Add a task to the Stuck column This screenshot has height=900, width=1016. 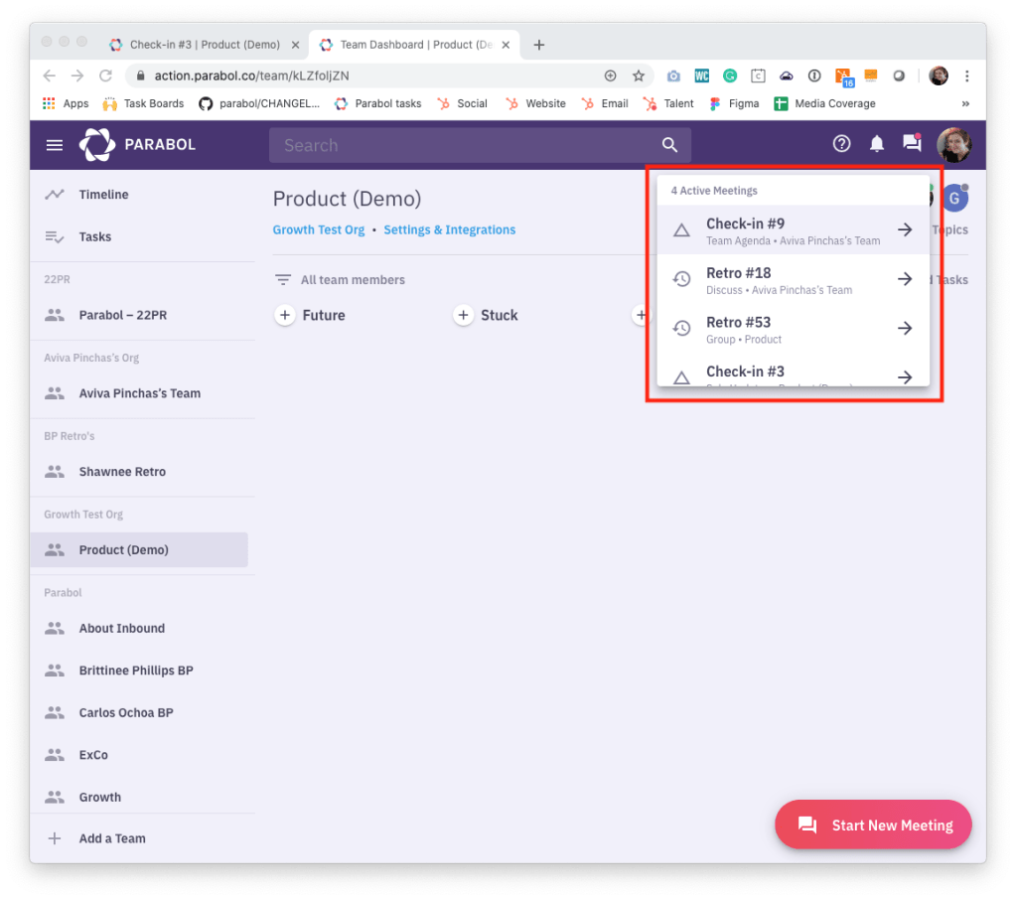click(463, 315)
